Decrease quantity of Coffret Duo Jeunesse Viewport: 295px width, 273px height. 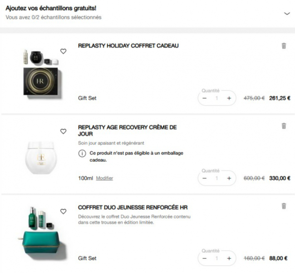pyautogui.click(x=205, y=258)
